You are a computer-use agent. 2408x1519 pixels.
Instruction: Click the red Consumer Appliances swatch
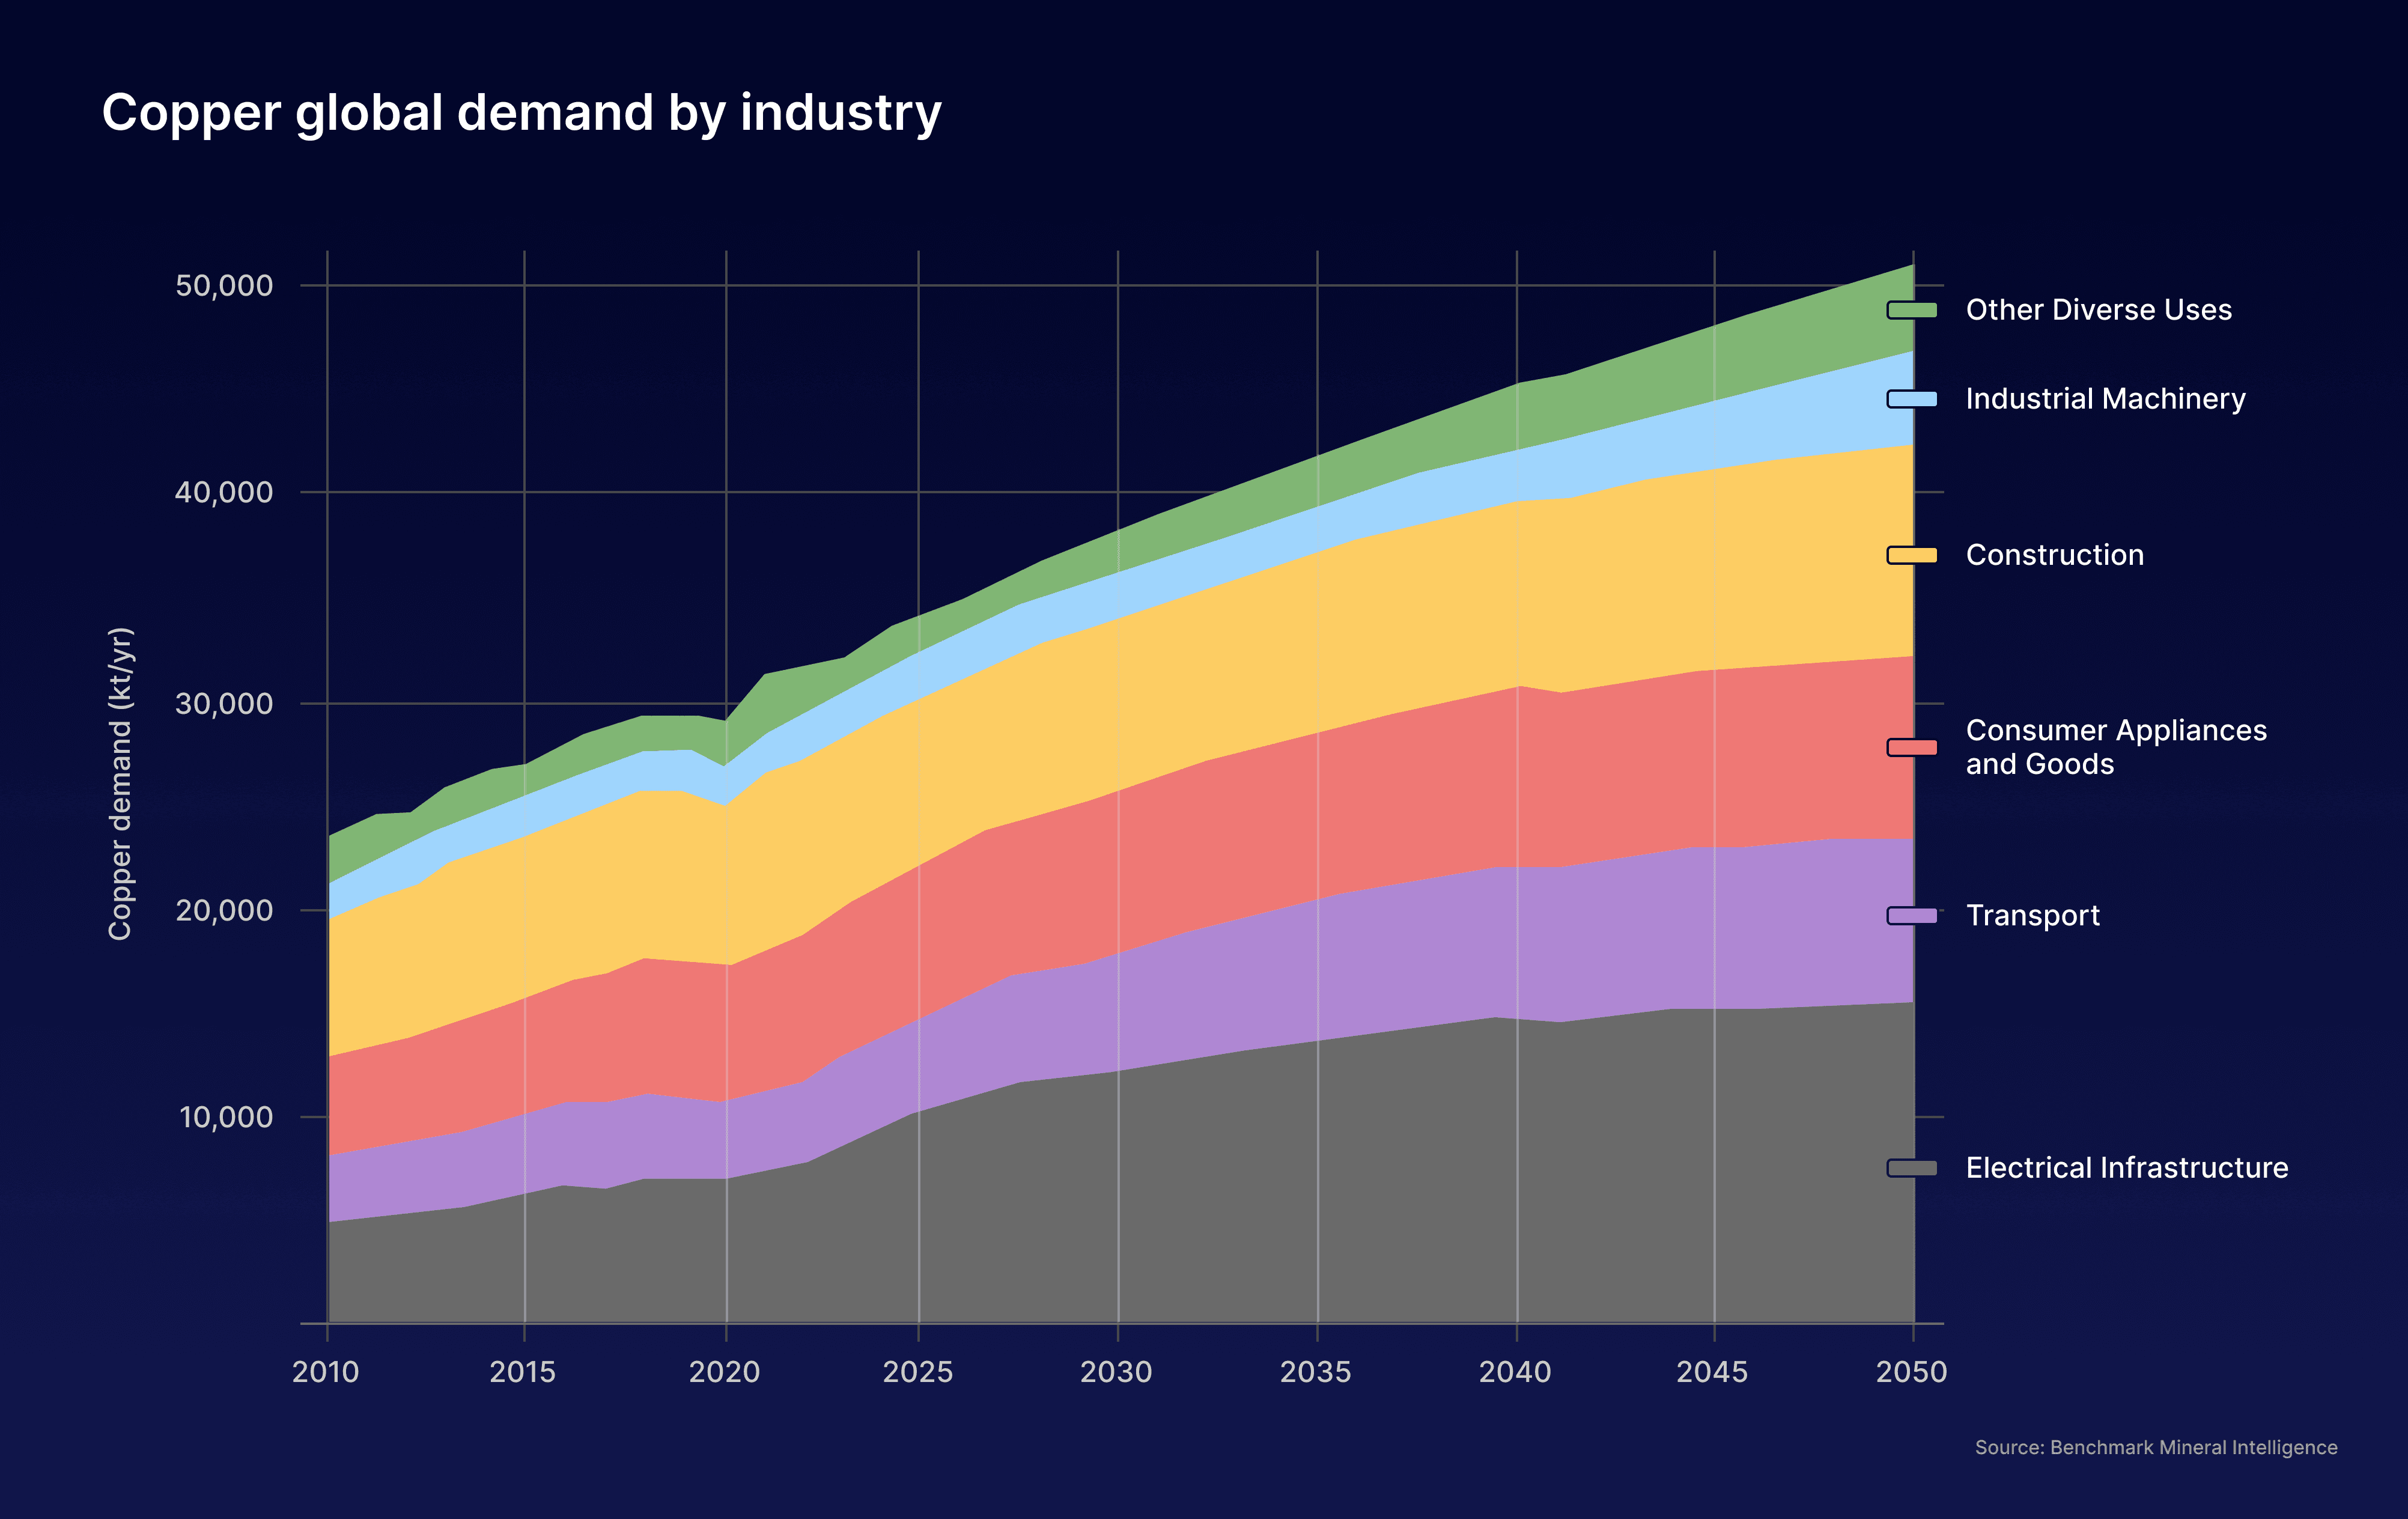tap(1911, 747)
